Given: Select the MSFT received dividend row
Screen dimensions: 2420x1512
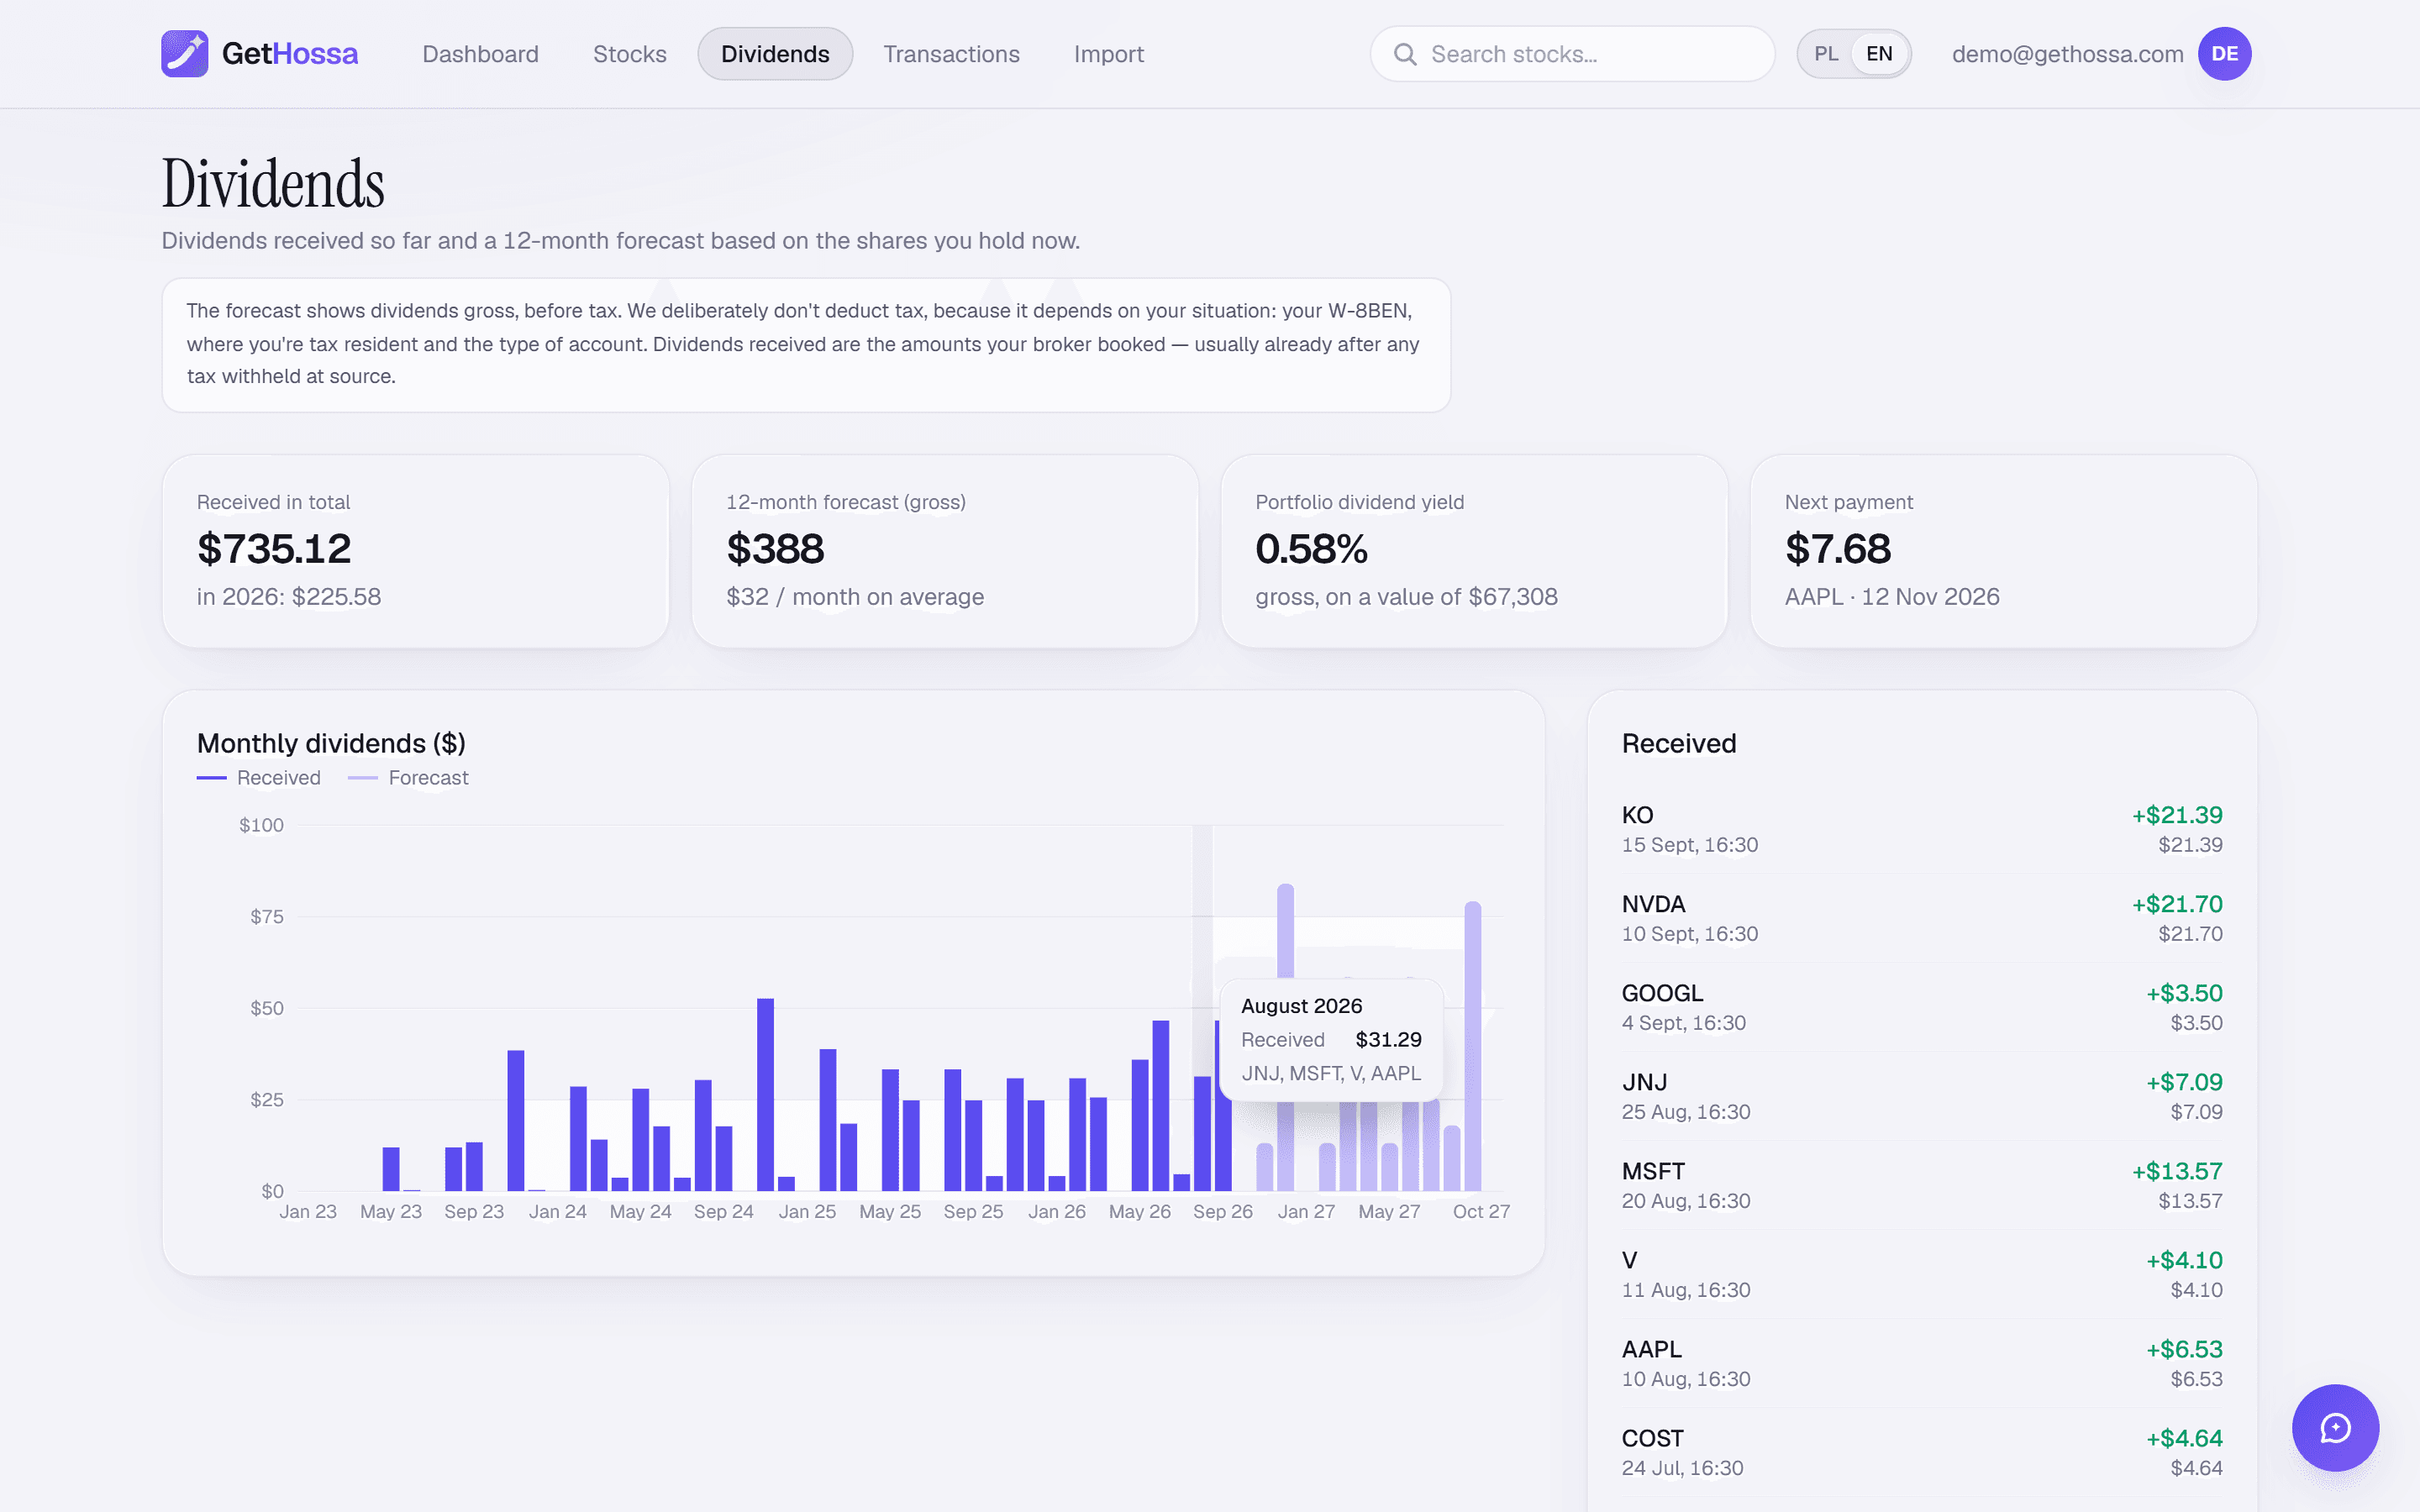Looking at the screenshot, I should pos(1922,1185).
